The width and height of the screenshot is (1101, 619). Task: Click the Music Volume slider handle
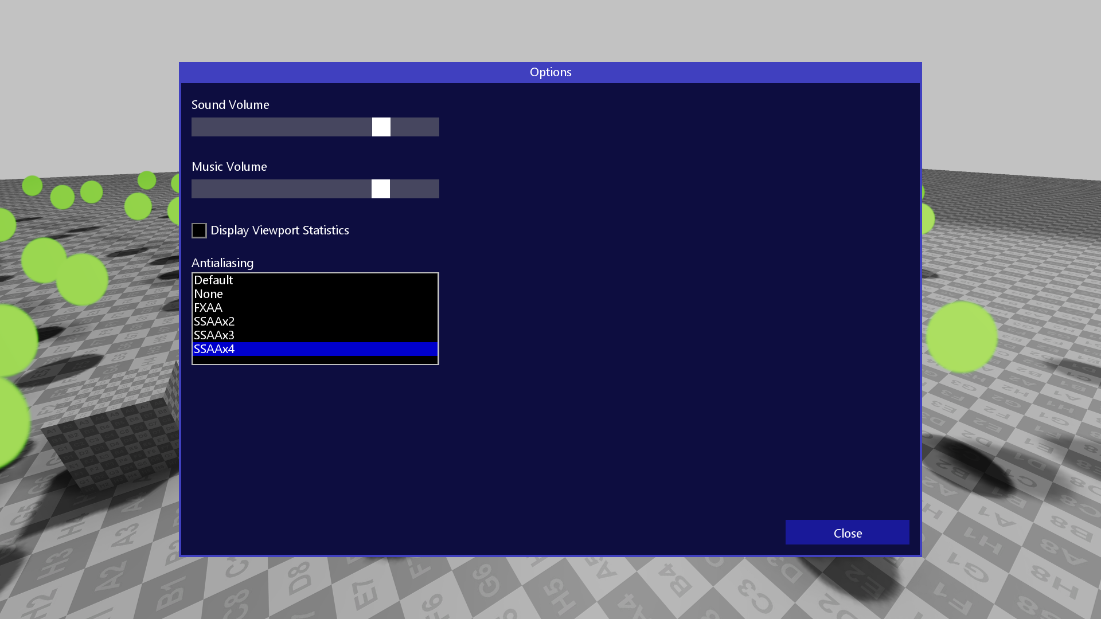381,189
